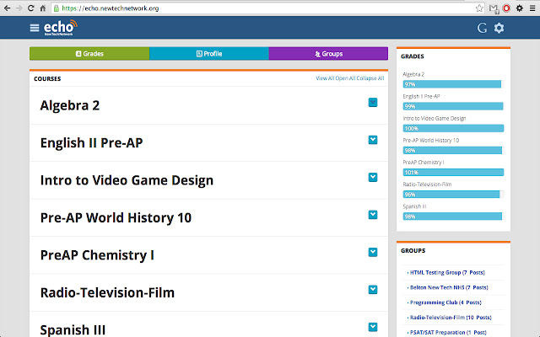Expand the Algebra 2 course

[x=373, y=103]
